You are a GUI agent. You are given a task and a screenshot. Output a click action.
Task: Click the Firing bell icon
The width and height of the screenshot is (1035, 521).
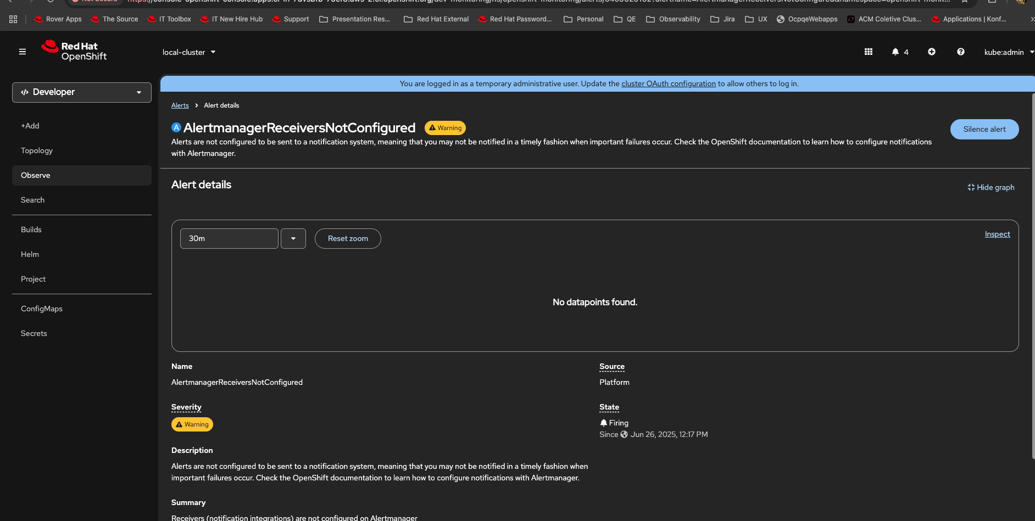(604, 423)
